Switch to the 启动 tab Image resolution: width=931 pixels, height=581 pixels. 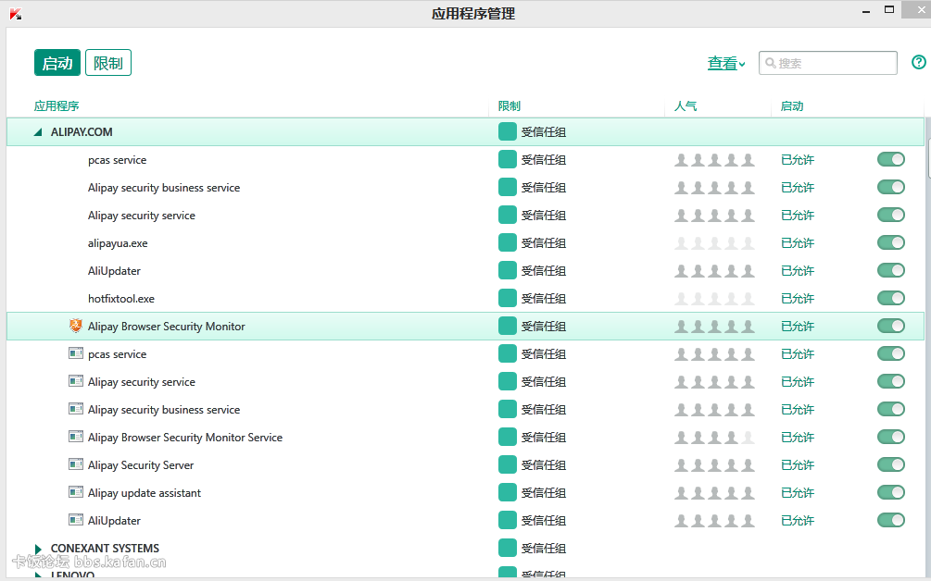click(x=57, y=62)
